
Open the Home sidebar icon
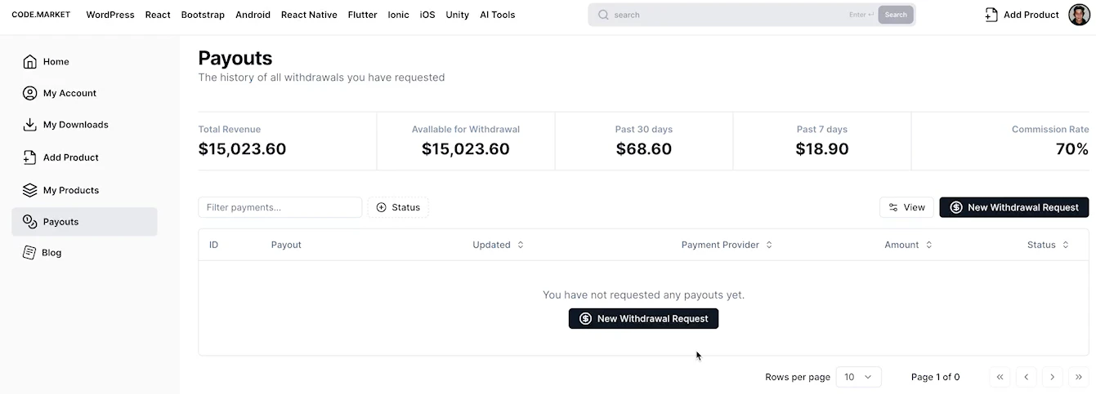[30, 62]
